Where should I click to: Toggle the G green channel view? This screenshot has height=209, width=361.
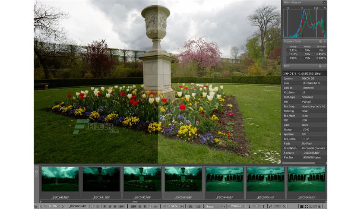click(x=110, y=206)
